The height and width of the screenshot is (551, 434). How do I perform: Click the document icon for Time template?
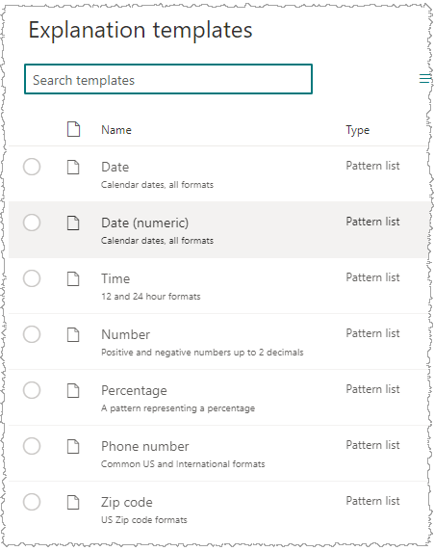tap(73, 278)
